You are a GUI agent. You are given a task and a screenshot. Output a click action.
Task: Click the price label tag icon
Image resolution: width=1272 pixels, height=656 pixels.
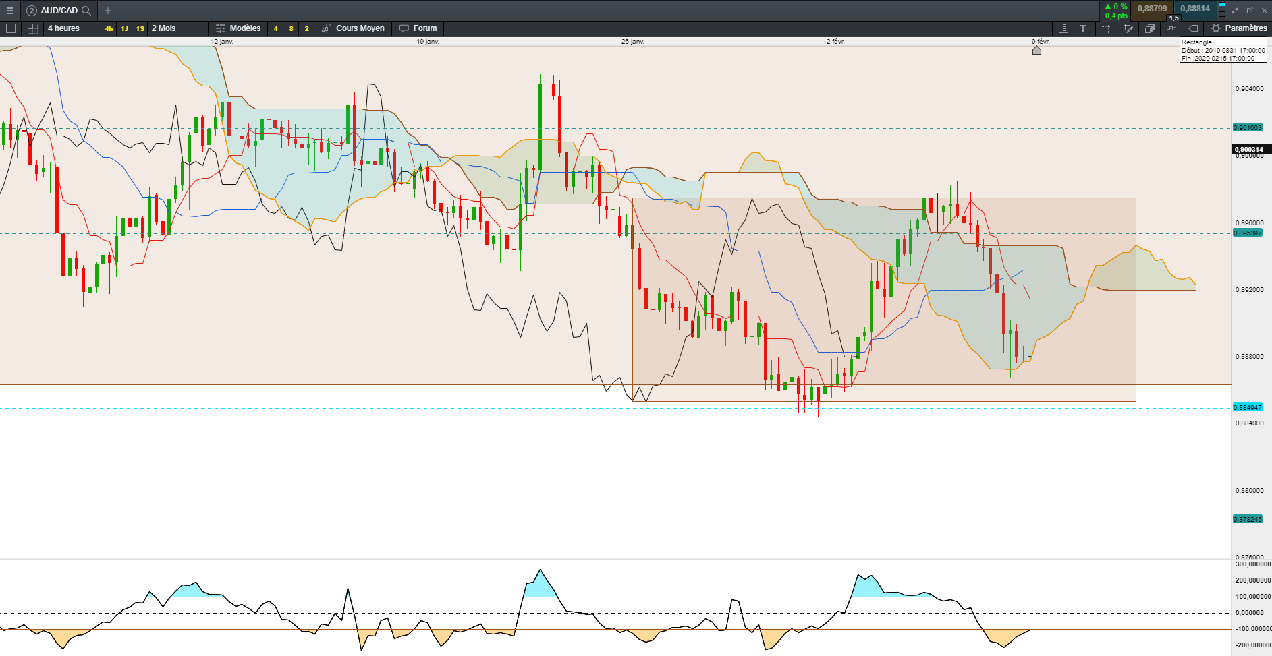(1193, 28)
